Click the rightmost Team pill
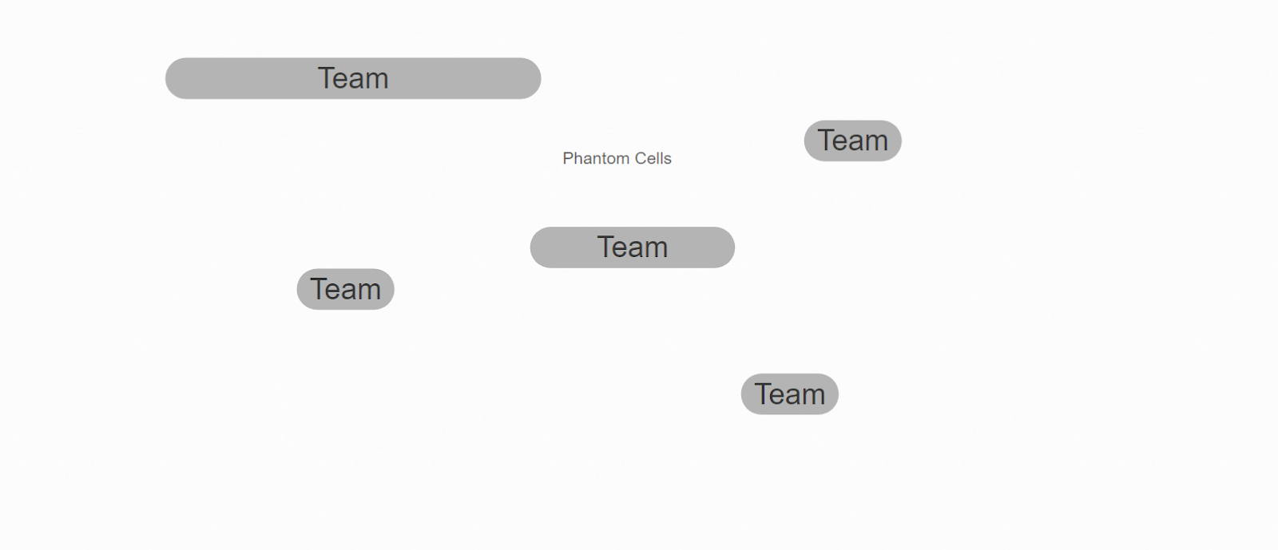The image size is (1278, 550). tap(852, 140)
